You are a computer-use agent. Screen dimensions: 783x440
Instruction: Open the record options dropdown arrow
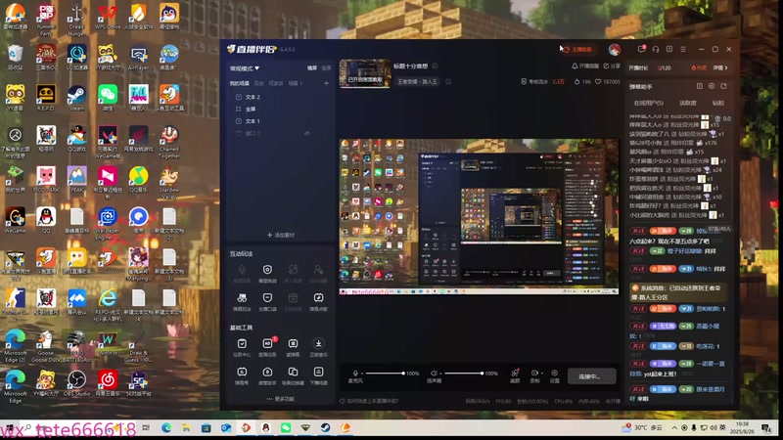click(x=542, y=374)
